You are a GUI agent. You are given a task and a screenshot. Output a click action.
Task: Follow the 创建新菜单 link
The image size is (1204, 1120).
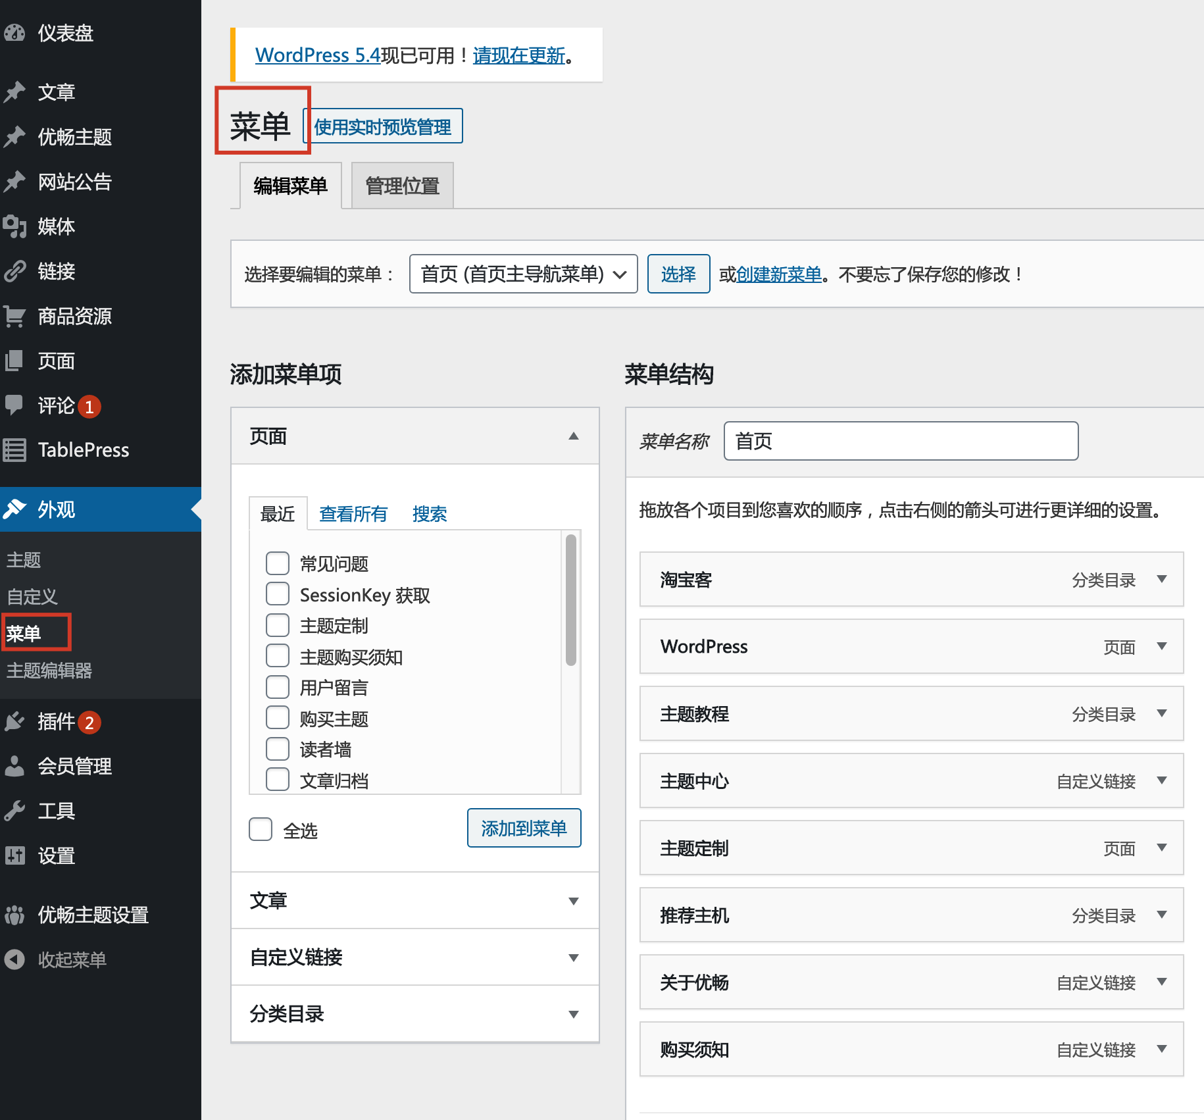779,274
